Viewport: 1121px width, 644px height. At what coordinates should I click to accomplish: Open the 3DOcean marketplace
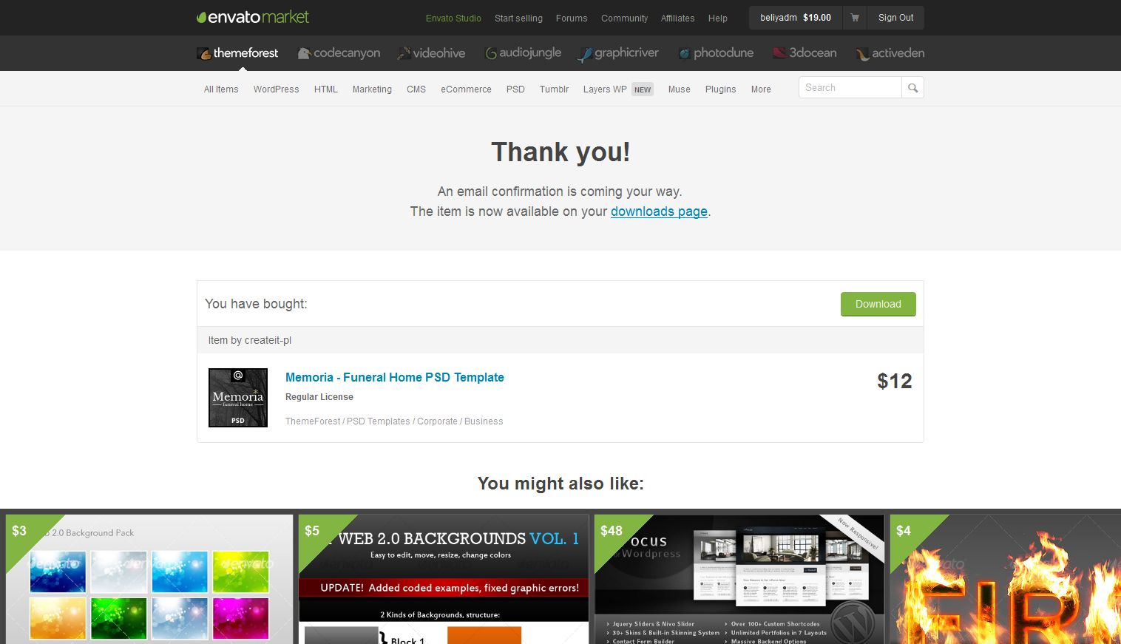805,53
